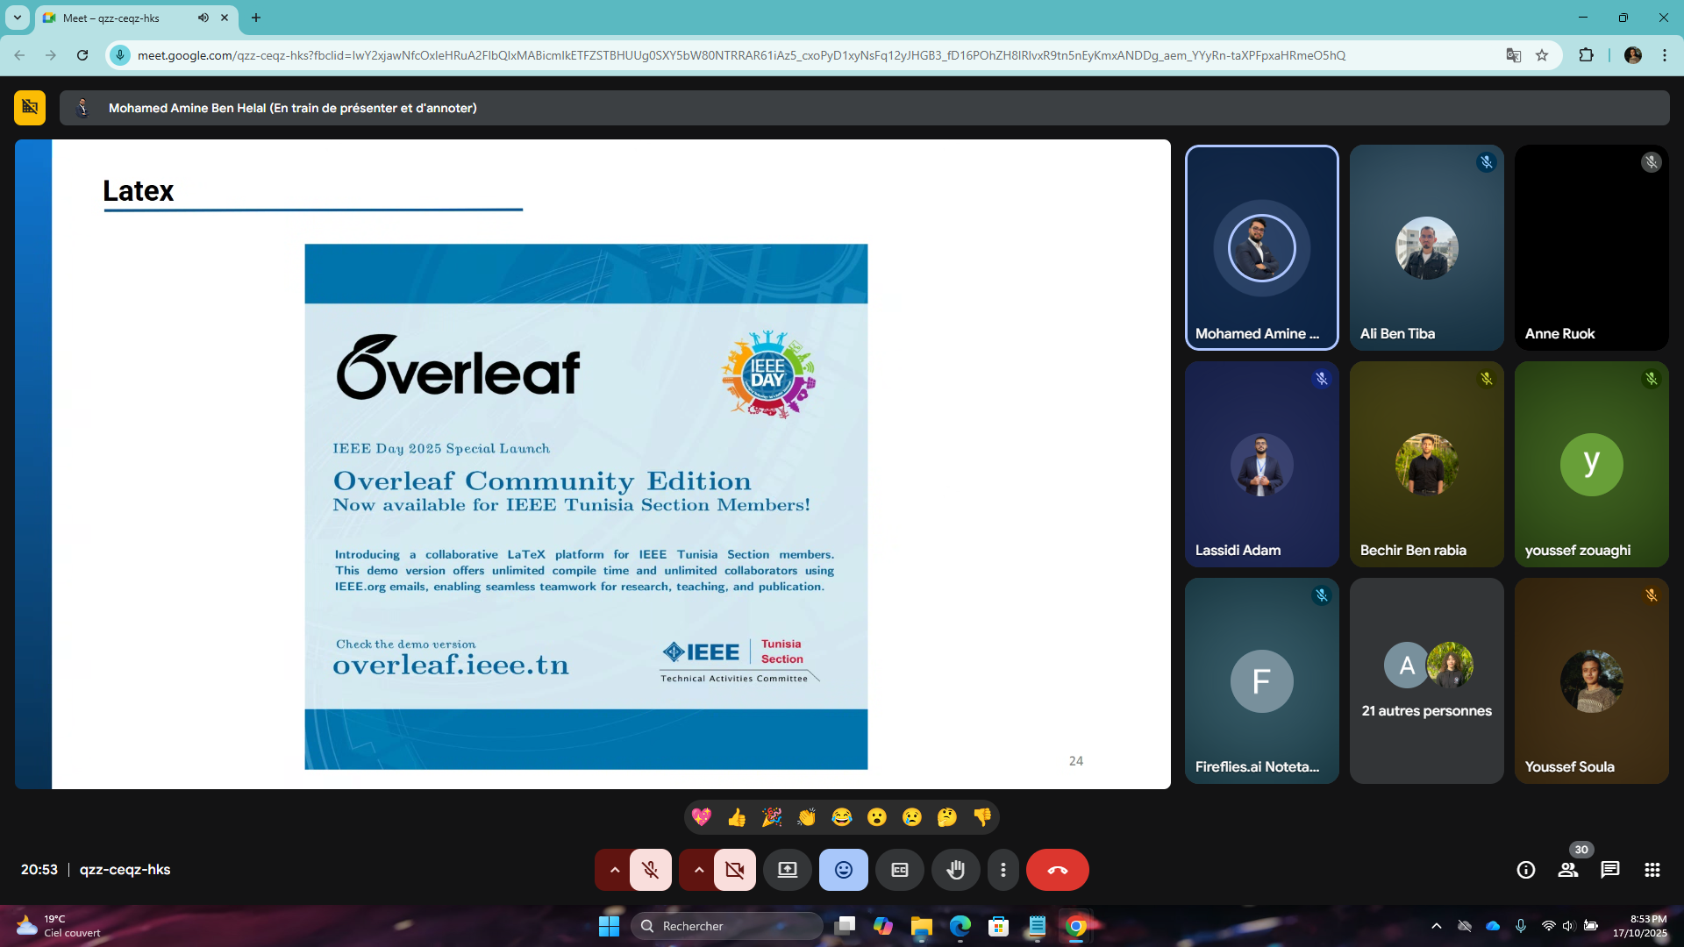Open the activities grid icon
This screenshot has width=1684, height=947.
point(1652,870)
